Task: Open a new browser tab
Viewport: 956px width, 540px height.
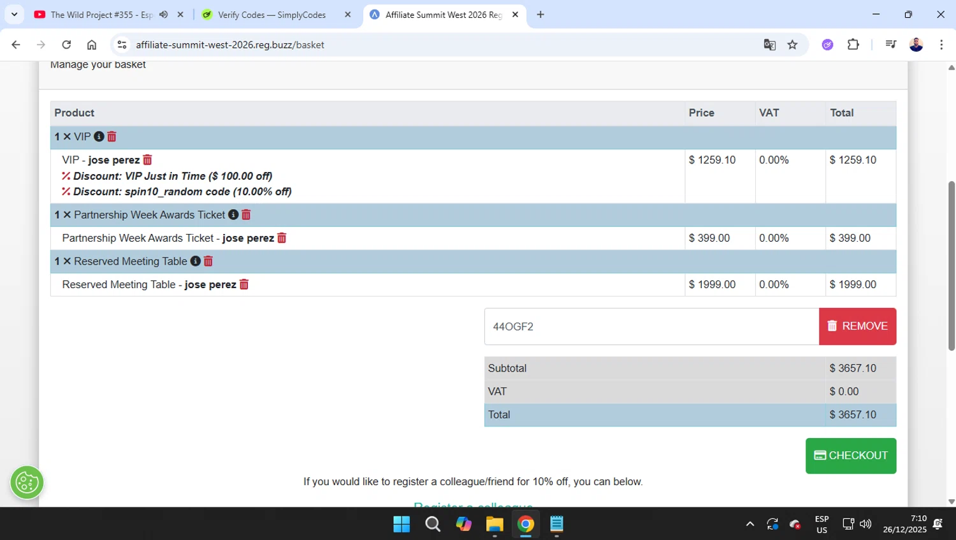Action: click(x=540, y=15)
